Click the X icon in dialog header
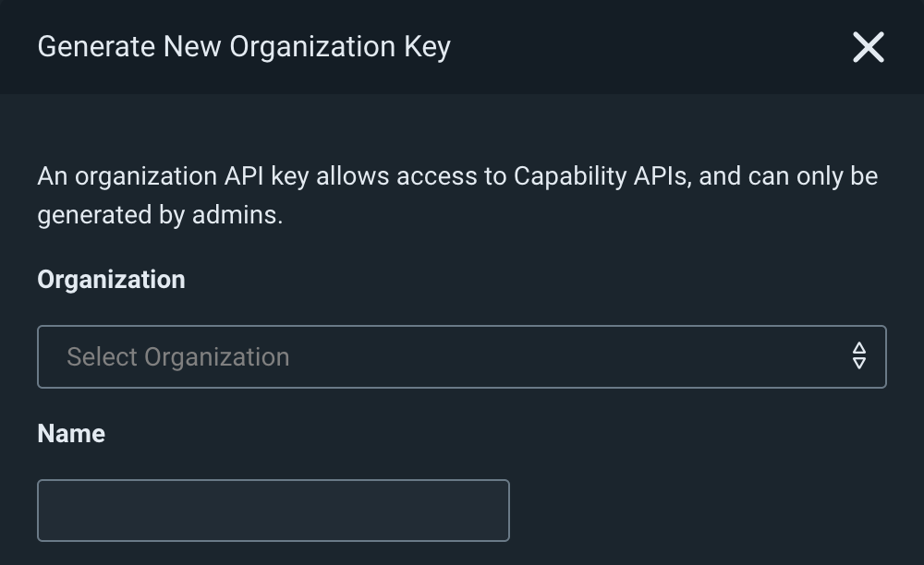 [x=868, y=47]
